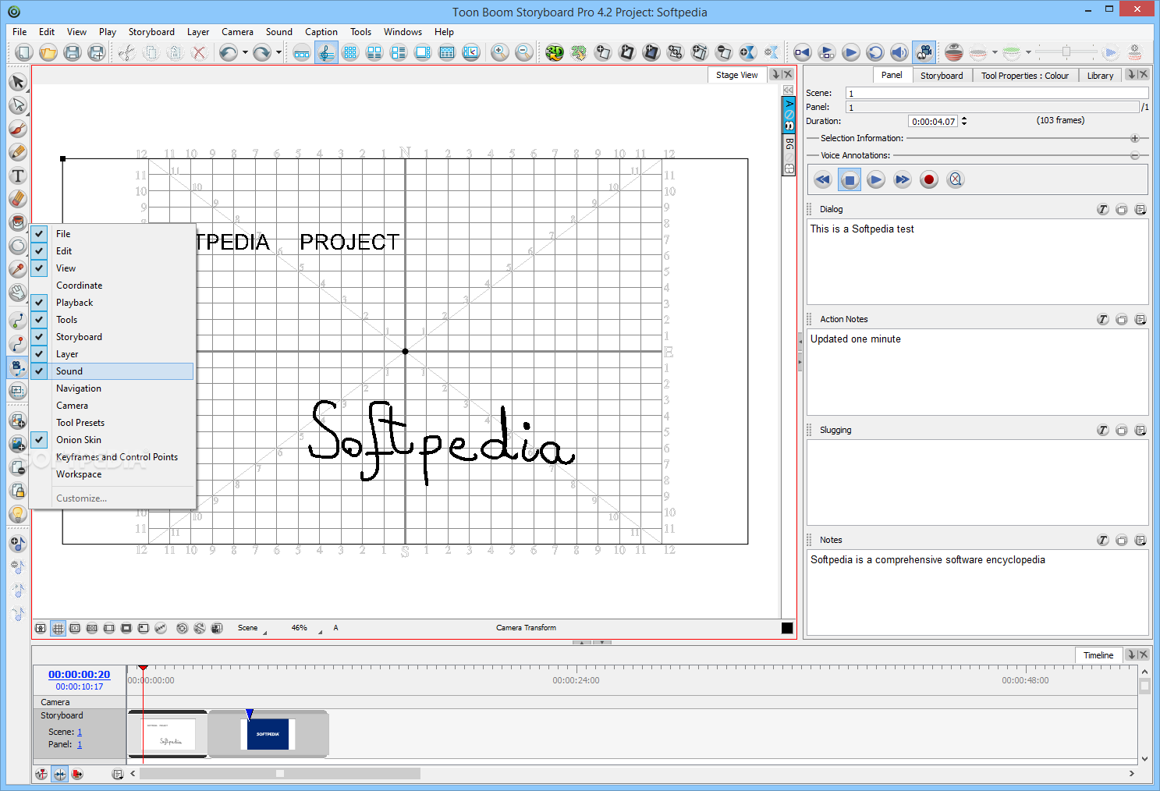Screen dimensions: 1160x791
Task: Uncheck the File toolbar entry
Action: (112, 234)
